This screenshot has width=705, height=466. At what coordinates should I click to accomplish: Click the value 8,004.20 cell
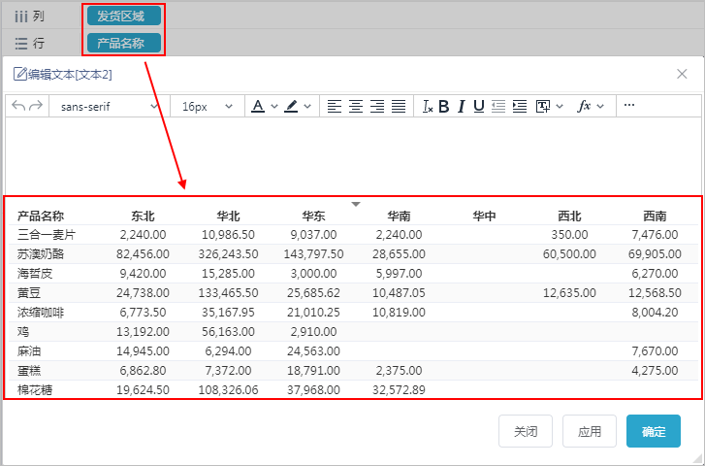[655, 313]
